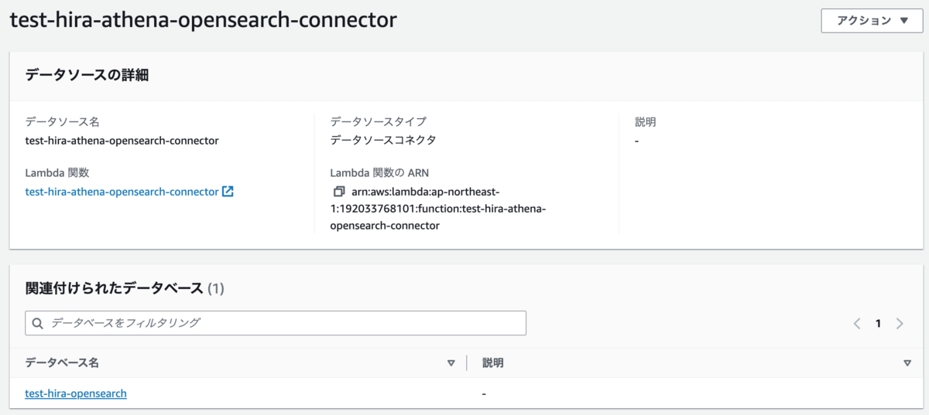Image resolution: width=929 pixels, height=415 pixels.
Task: Click the magnifier icon in database filter
Action: (x=37, y=323)
